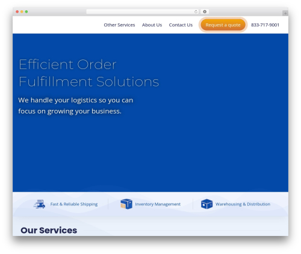Maximize the window with green button
This screenshot has height=254, width=301.
[26, 11]
